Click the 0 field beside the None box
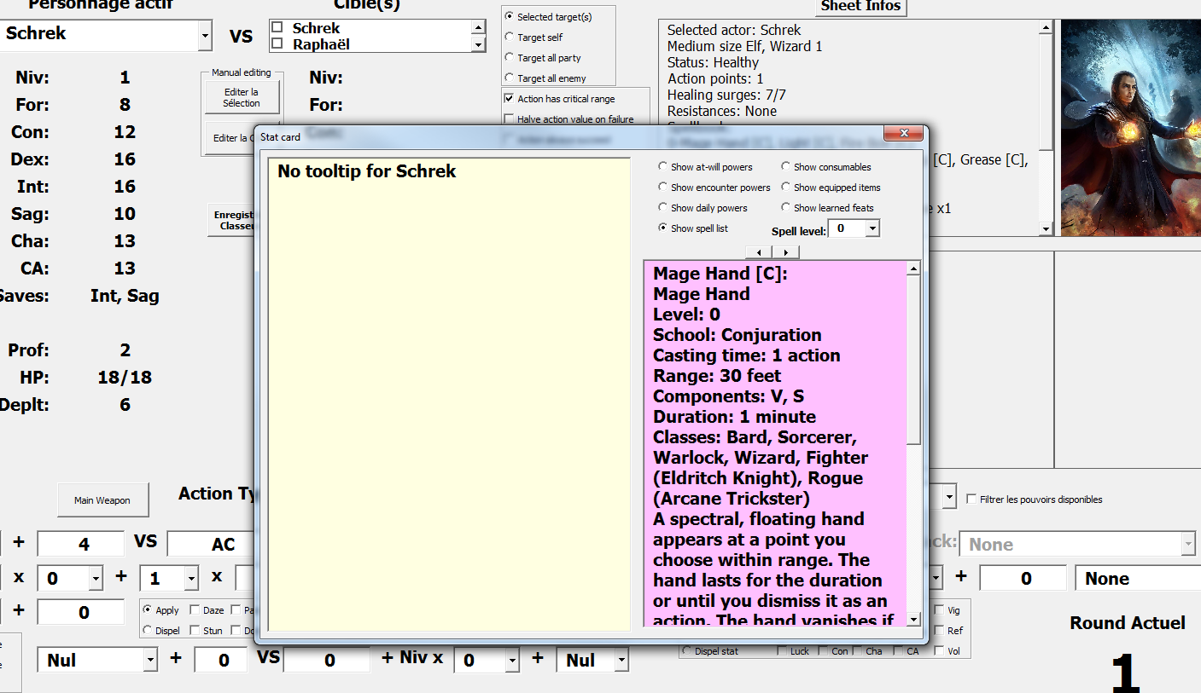 (1023, 579)
